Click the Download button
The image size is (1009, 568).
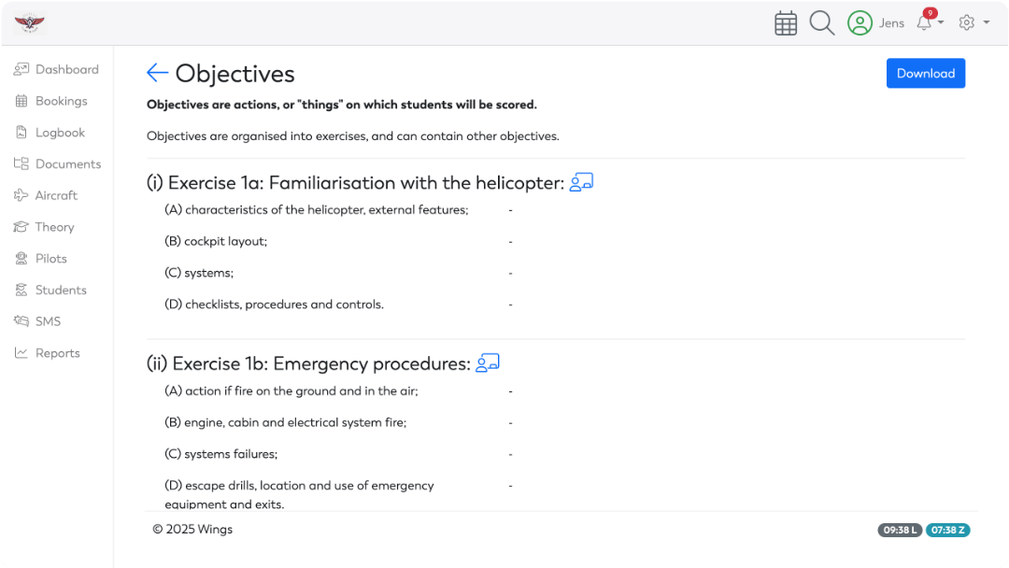point(925,73)
